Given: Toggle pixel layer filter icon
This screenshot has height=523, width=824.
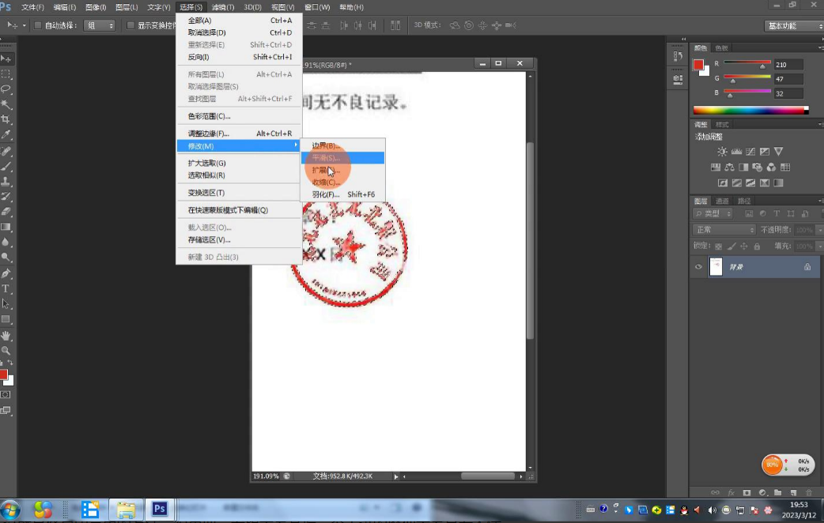Looking at the screenshot, I should coord(749,214).
